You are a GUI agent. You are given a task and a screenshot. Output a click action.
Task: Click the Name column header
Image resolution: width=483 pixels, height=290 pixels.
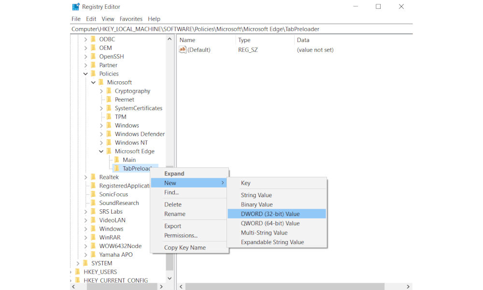pos(206,40)
